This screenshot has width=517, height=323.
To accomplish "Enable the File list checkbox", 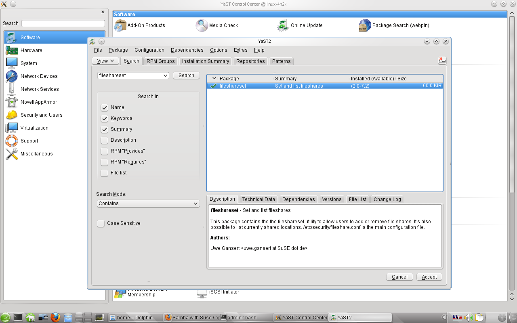I will click(x=105, y=173).
